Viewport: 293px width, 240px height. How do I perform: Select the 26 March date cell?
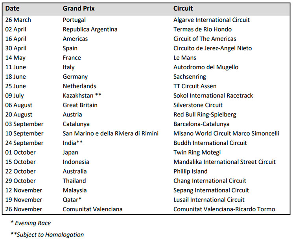(x=18, y=20)
